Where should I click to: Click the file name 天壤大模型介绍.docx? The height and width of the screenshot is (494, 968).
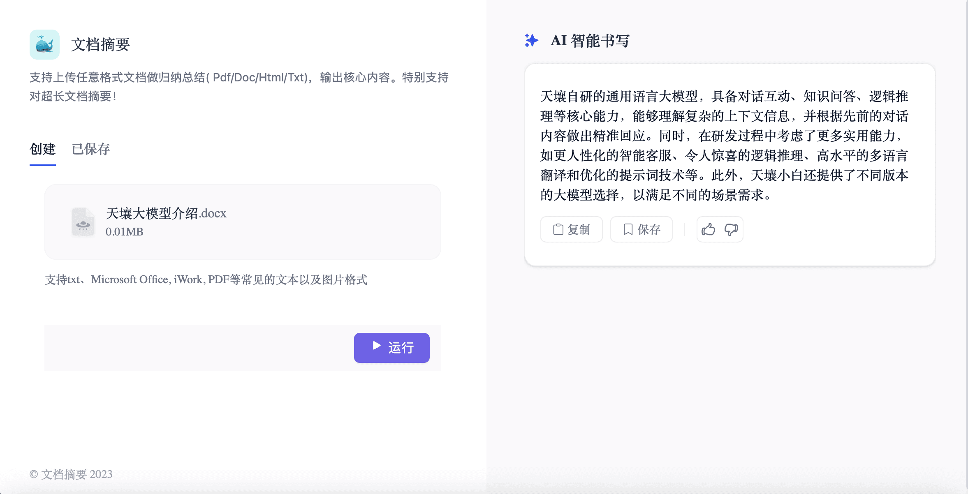(166, 213)
